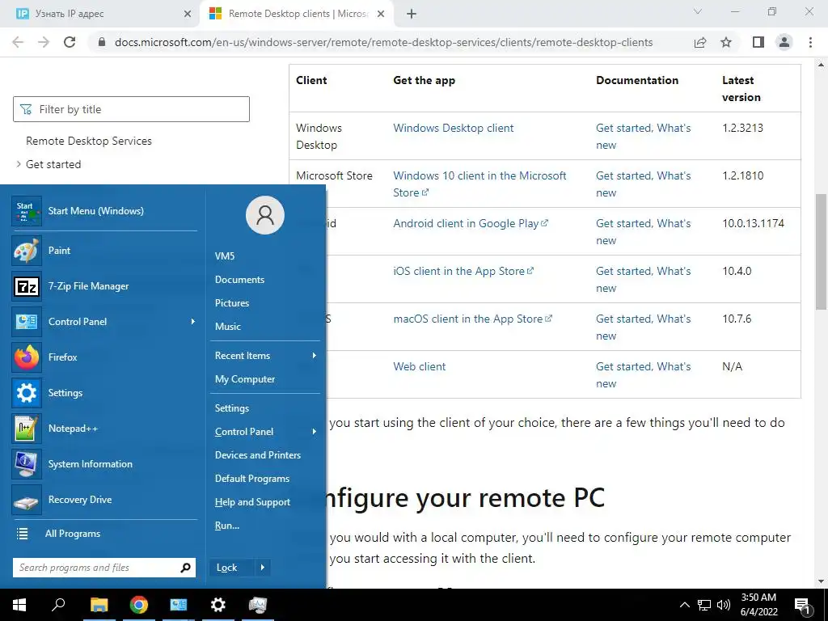Click Remote Desktop Services in sidebar

pos(89,141)
